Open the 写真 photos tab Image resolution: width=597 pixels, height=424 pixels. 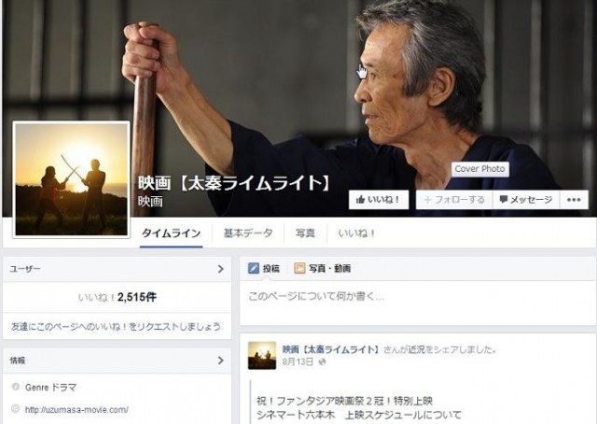[x=305, y=233]
